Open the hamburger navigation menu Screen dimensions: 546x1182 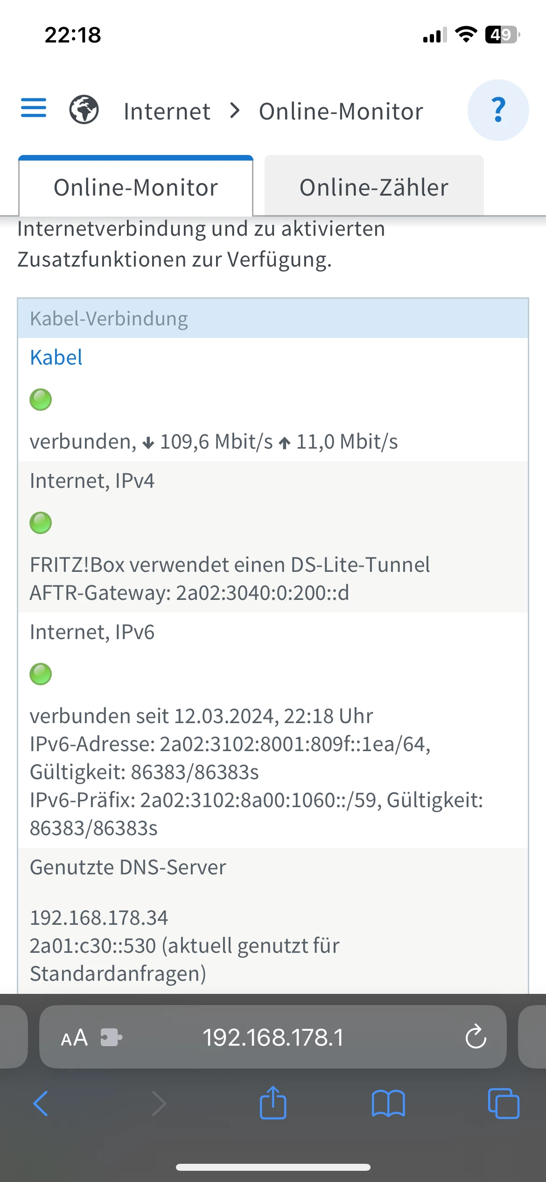[34, 108]
